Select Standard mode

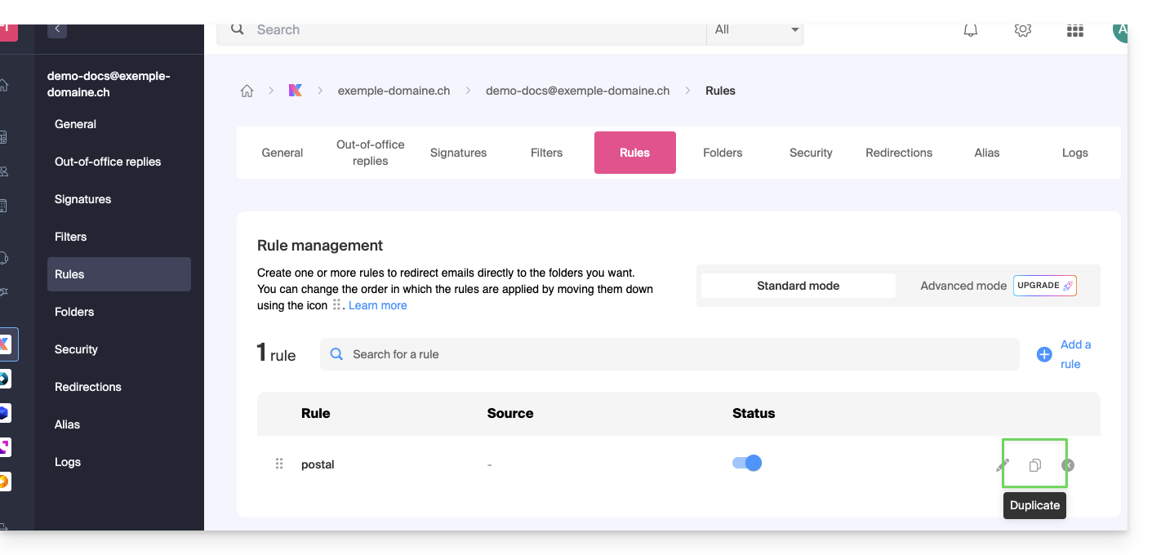798,286
